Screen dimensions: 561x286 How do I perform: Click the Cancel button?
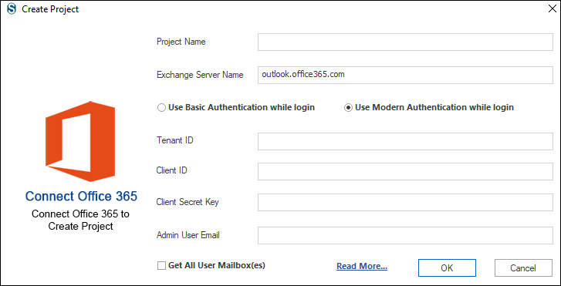click(523, 267)
